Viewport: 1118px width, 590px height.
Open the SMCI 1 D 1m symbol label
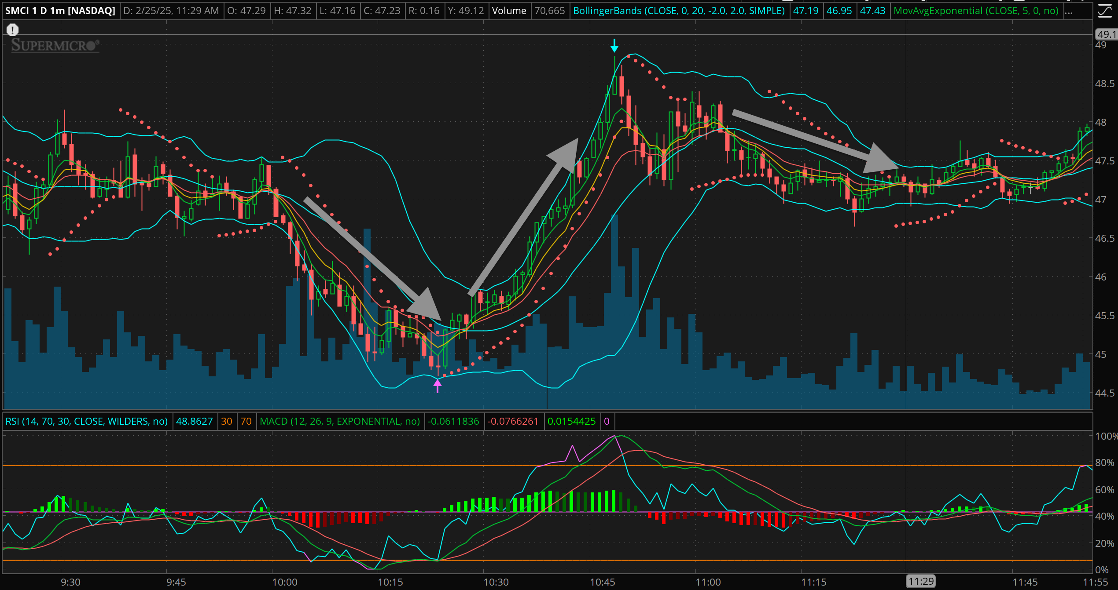[60, 11]
